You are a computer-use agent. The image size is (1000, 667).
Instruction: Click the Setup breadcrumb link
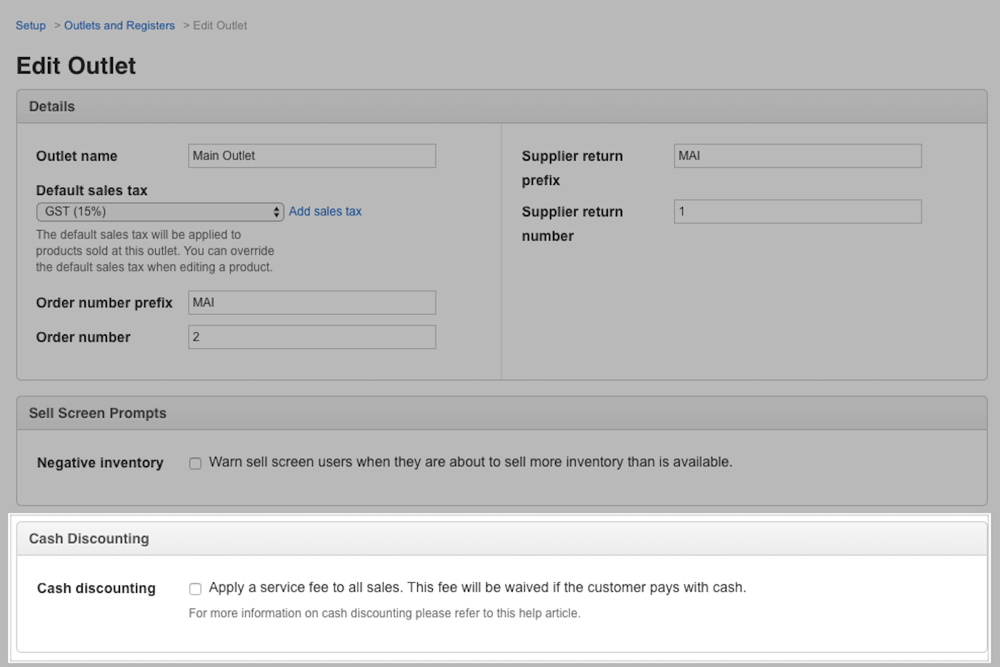[x=31, y=26]
